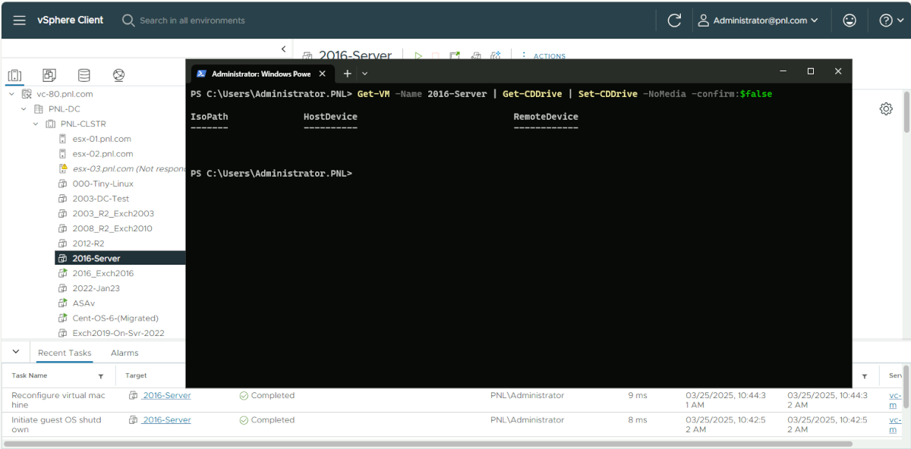
Task: Open the help question mark menu
Action: [x=891, y=20]
